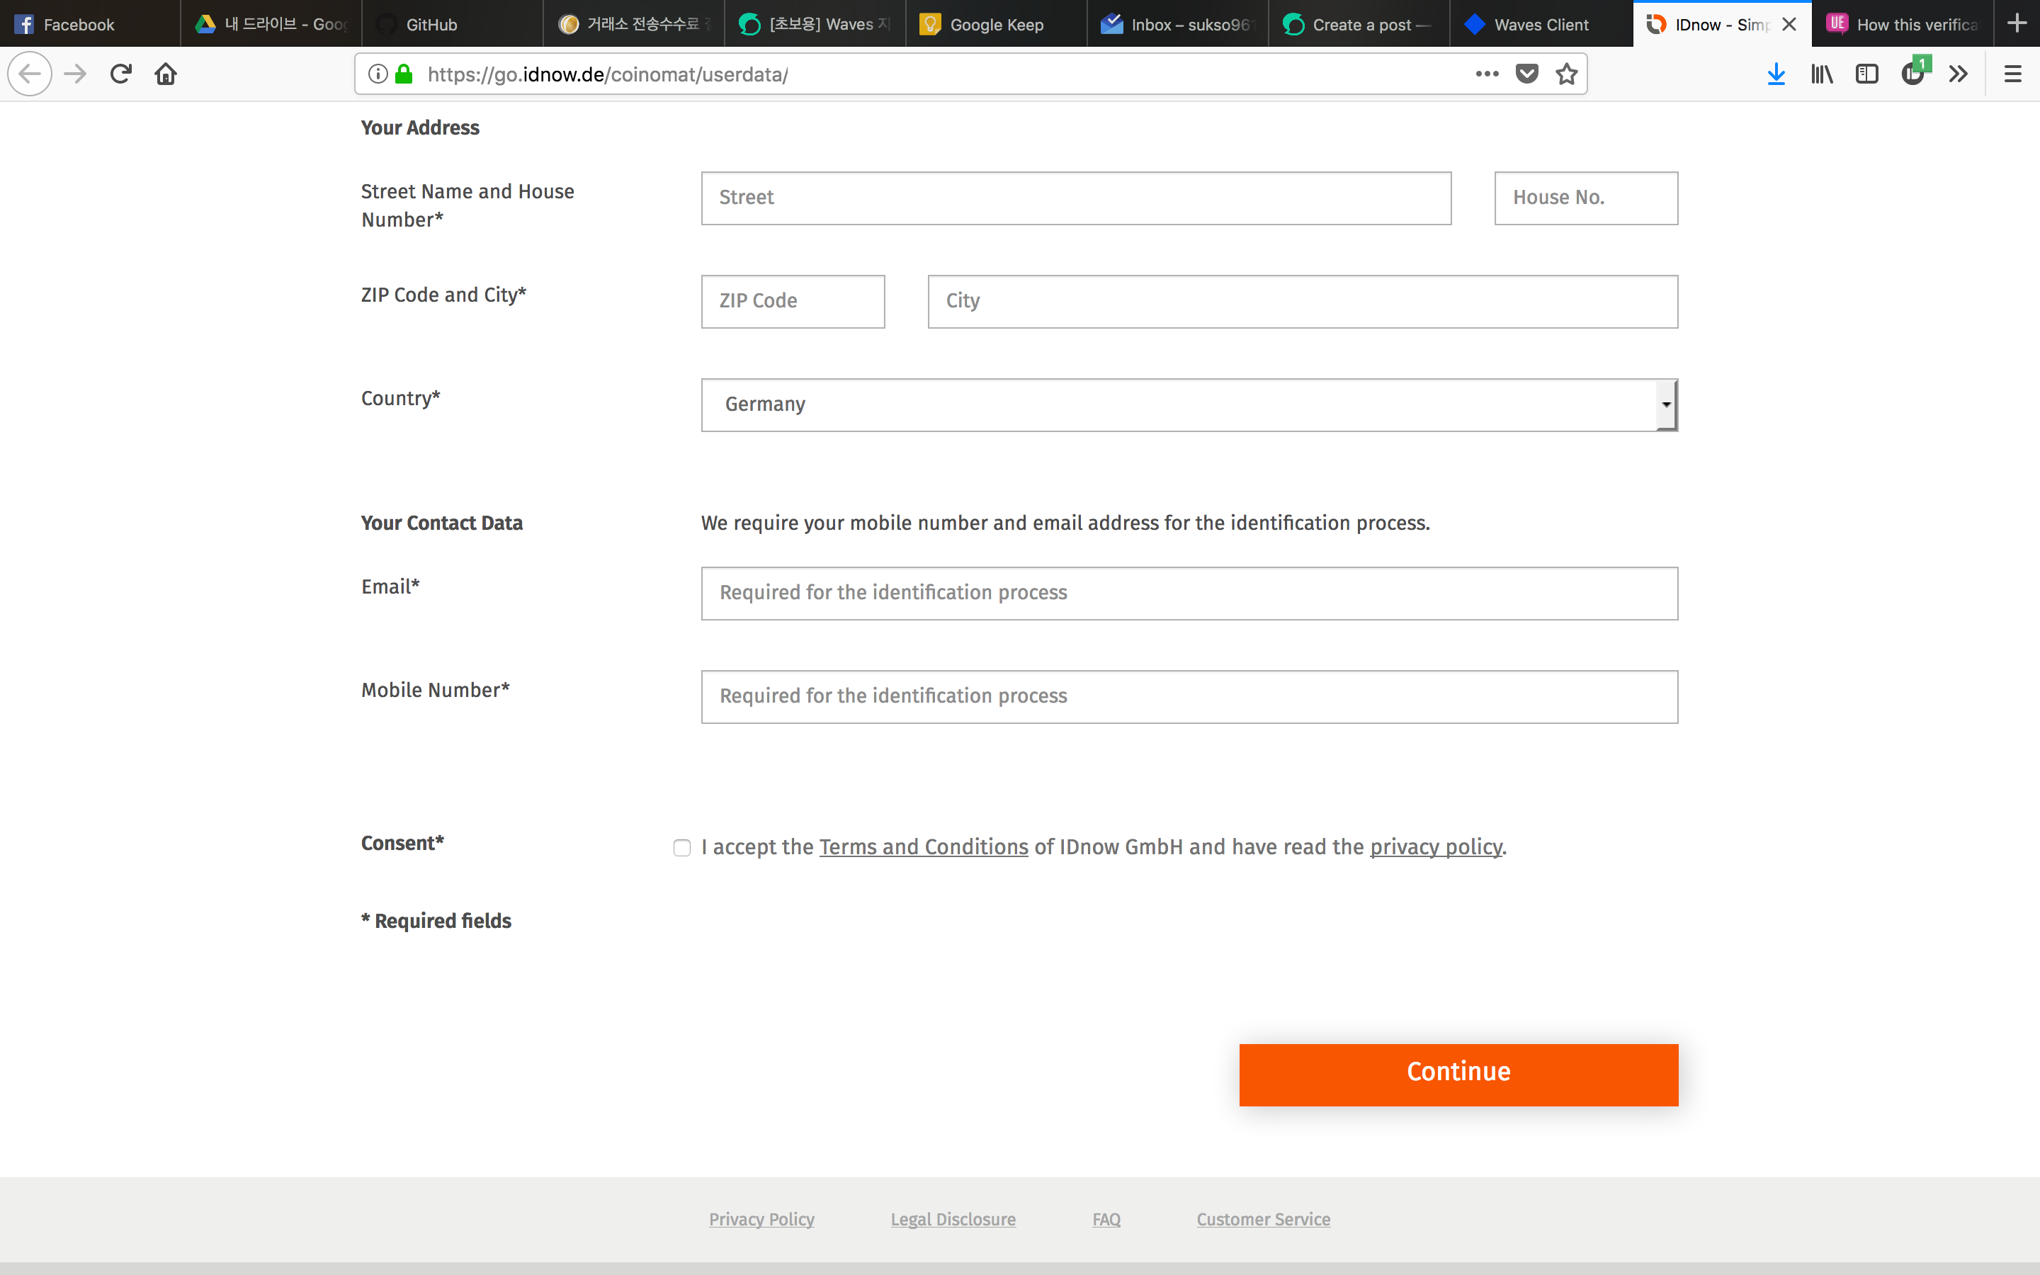Viewport: 2040px width, 1275px height.
Task: Switch to the GitHub tab
Action: [453, 25]
